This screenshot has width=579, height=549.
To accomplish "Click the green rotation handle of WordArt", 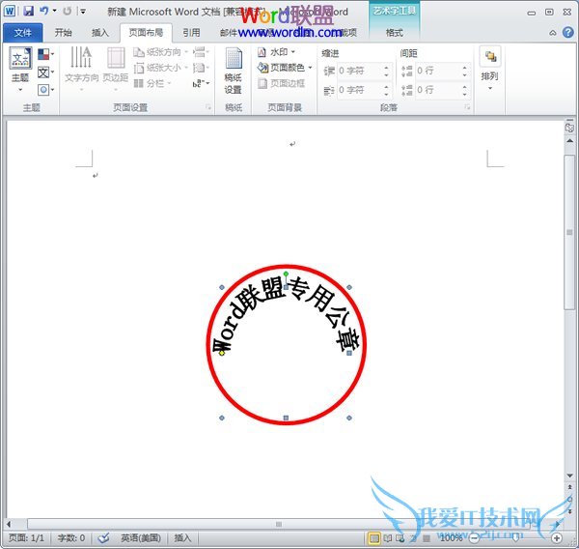I will (x=286, y=274).
